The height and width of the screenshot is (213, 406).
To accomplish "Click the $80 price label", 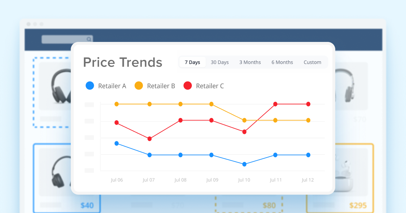I will [x=269, y=205].
